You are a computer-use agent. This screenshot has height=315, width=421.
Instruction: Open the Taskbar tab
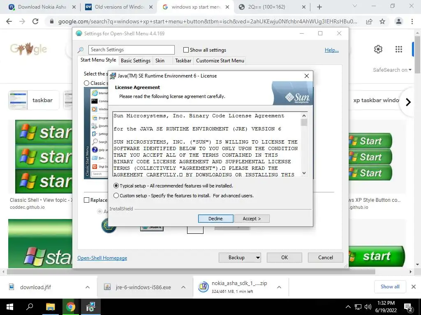click(x=183, y=61)
